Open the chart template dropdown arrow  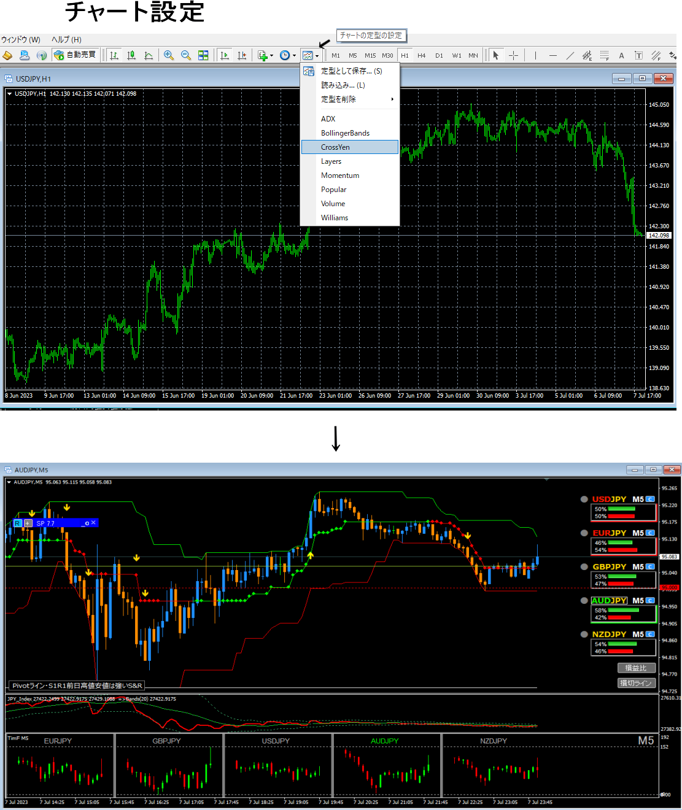click(x=317, y=56)
